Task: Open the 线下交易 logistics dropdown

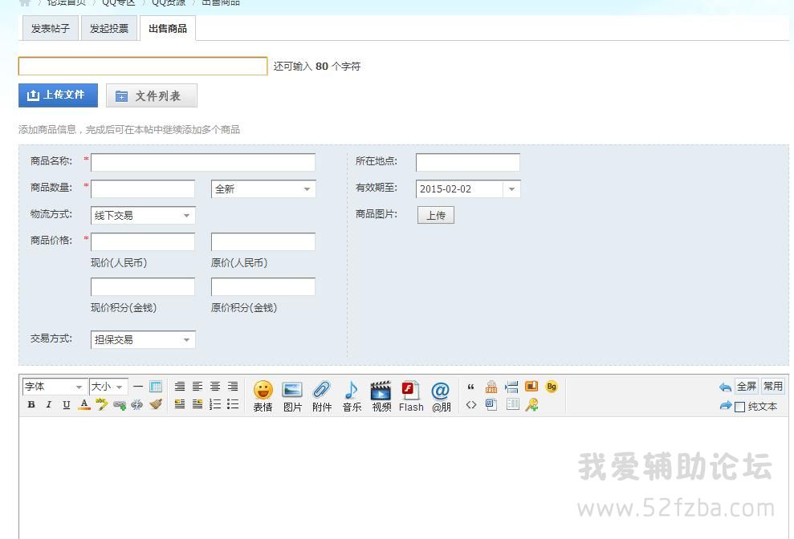Action: [143, 215]
